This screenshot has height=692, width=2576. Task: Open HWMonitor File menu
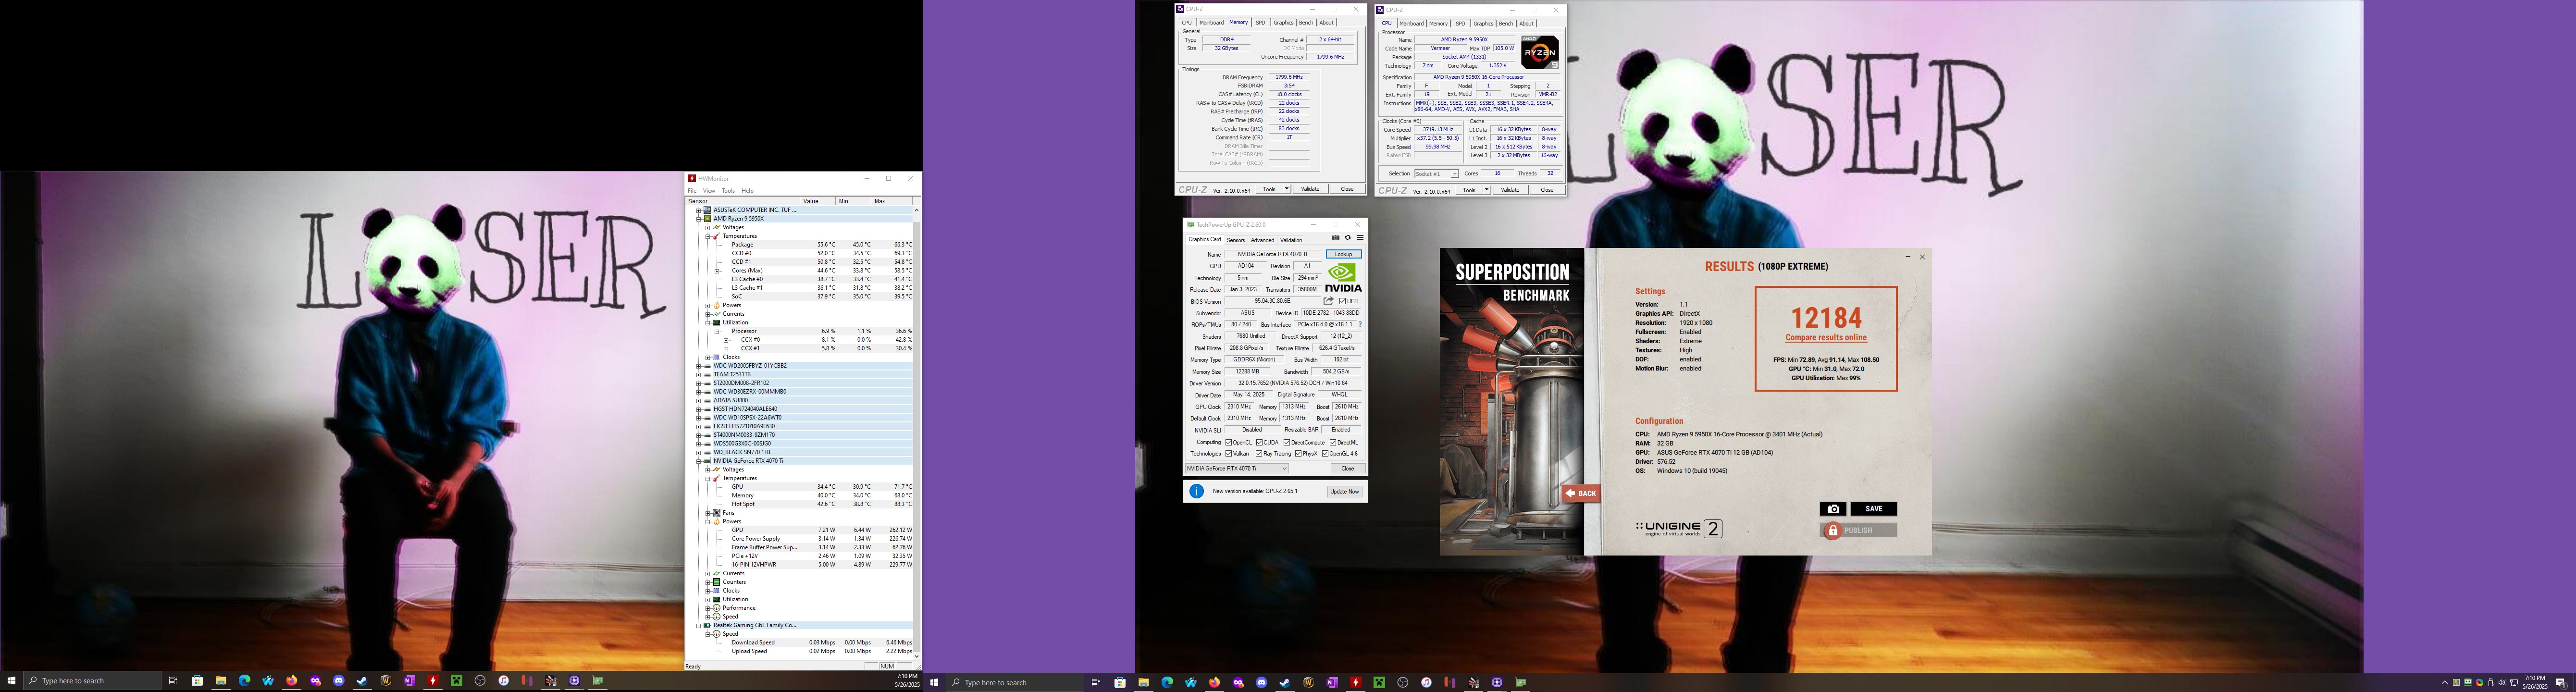[x=692, y=191]
